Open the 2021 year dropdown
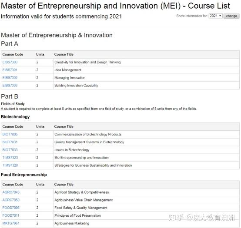Screen dimensions: 241x228 [215, 16]
